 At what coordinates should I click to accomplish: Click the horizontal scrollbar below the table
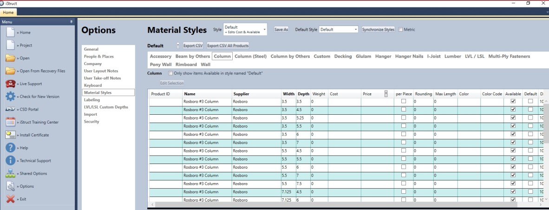click(325, 204)
